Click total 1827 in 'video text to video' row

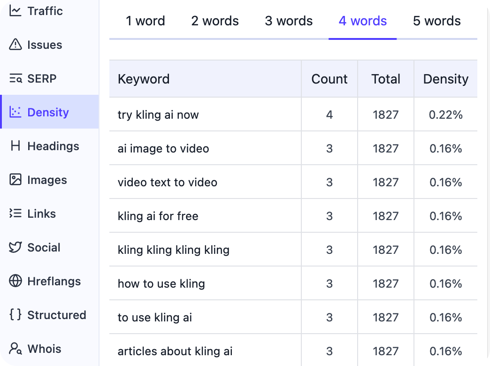386,182
